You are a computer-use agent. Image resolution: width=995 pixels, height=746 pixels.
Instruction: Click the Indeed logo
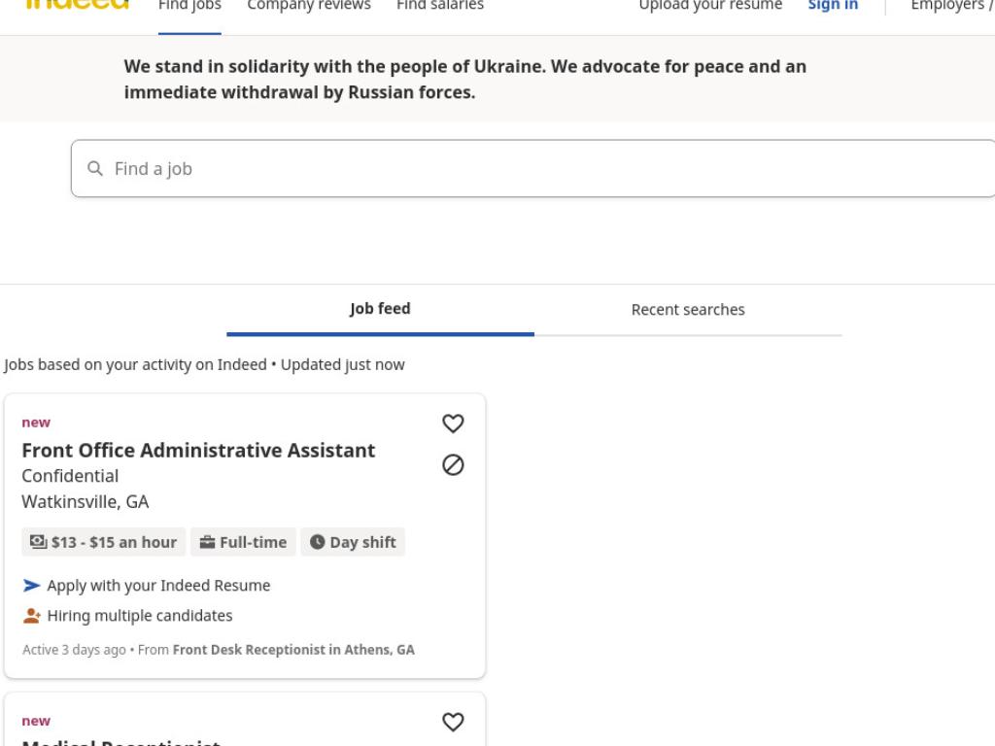(x=76, y=4)
